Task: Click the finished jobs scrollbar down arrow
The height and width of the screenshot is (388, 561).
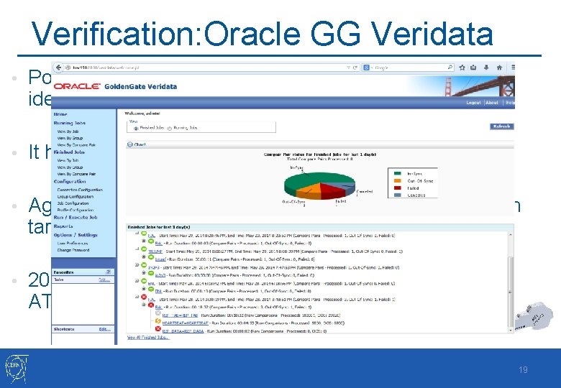Action: [x=511, y=331]
